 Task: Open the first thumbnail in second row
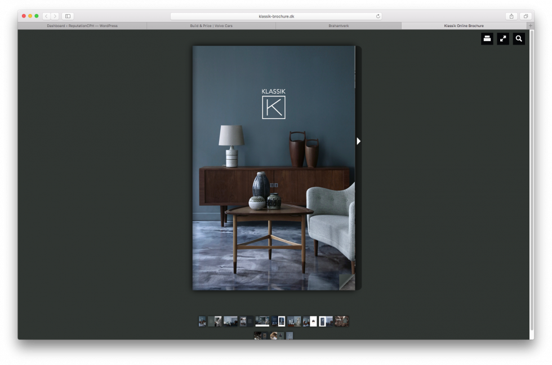261,336
